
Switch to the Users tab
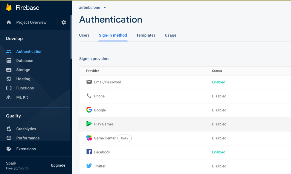click(x=84, y=35)
